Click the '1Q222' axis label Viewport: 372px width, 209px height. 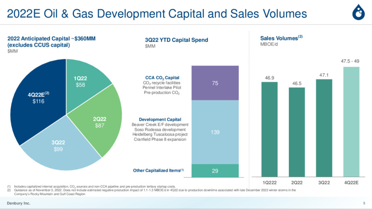[270, 183]
